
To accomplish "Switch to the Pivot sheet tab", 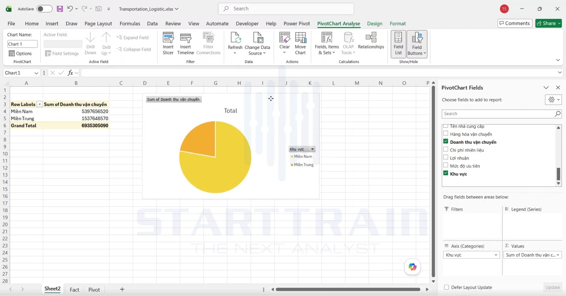I will (x=94, y=290).
